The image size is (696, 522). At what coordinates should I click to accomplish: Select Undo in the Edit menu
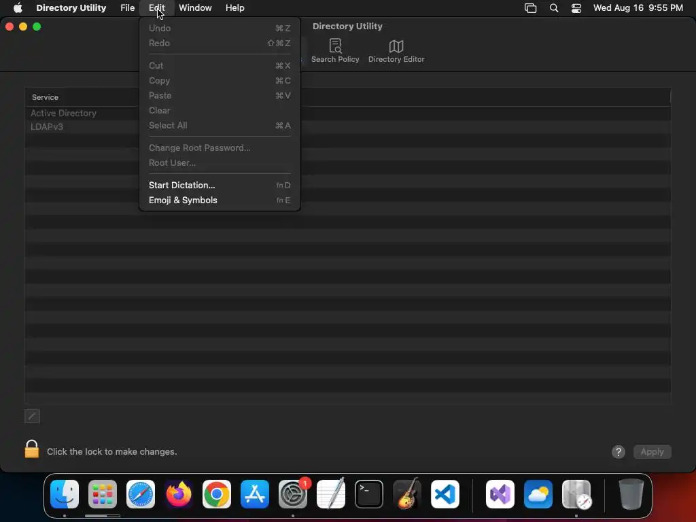coord(220,28)
